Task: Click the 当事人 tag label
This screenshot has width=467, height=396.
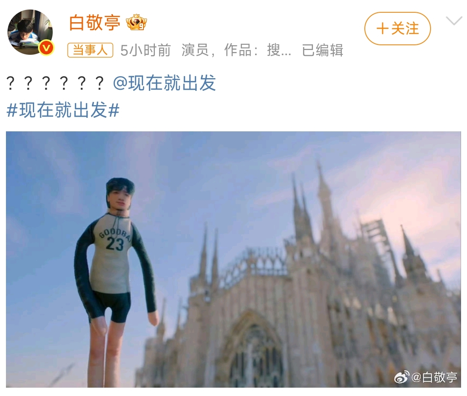Action: coord(90,50)
